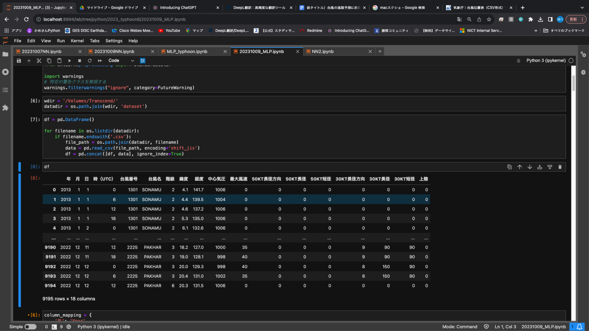Image resolution: width=589 pixels, height=331 pixels.
Task: Open the file browser sidebar icon
Action: pos(5,54)
